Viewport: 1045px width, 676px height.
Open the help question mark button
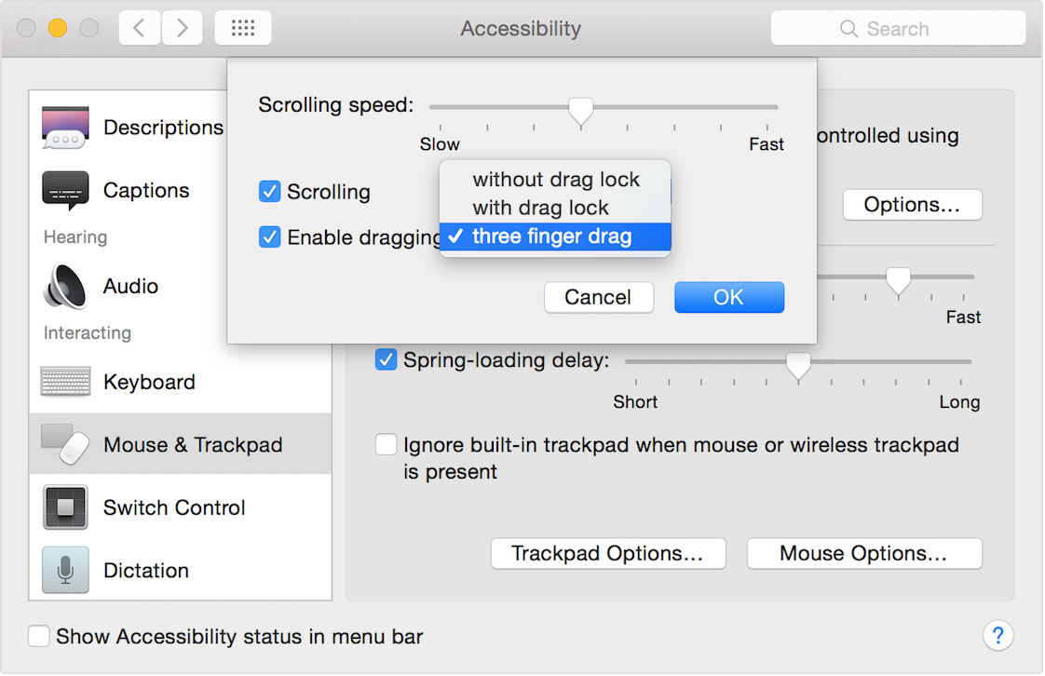(998, 635)
